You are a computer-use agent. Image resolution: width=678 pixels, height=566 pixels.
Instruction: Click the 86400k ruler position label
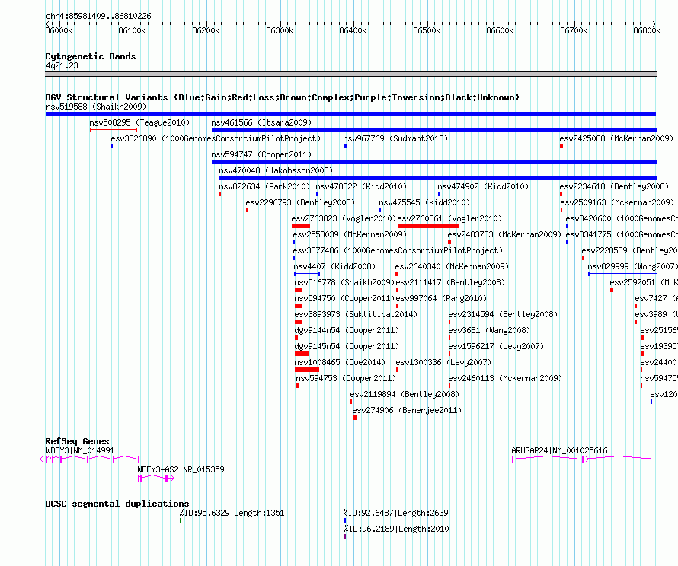pos(353,30)
